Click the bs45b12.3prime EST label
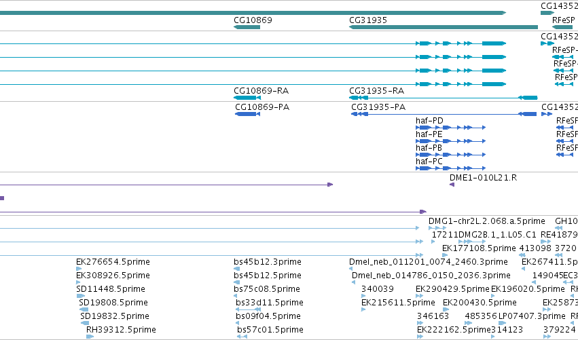This screenshot has height=340, width=578. 268,262
